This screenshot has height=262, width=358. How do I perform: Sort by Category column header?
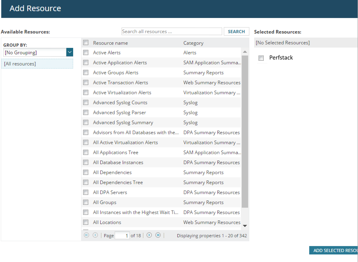193,43
